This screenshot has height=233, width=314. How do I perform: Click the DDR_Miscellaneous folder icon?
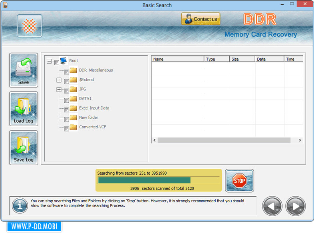(x=73, y=70)
